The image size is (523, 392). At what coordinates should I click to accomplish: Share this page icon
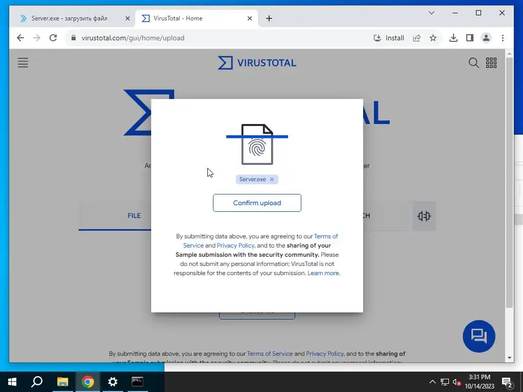pos(417,38)
